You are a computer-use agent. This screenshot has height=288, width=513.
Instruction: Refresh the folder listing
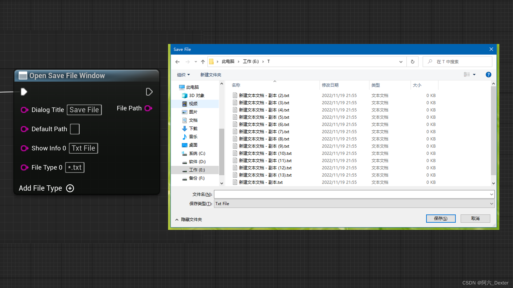point(413,62)
